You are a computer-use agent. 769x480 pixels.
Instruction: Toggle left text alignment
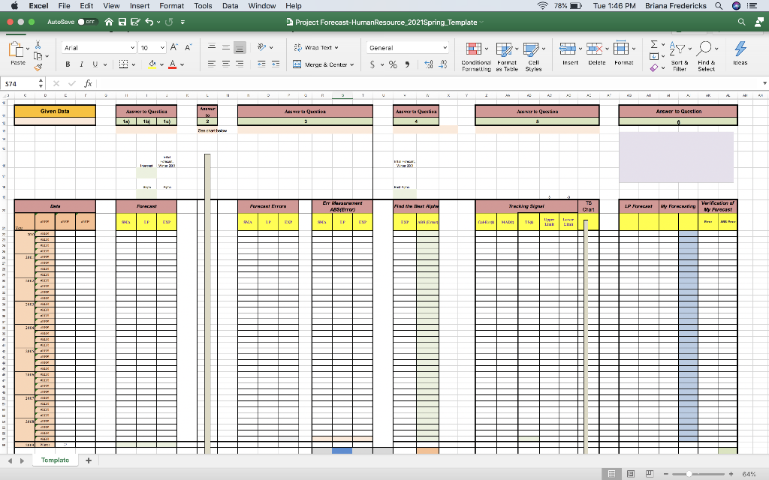point(212,64)
